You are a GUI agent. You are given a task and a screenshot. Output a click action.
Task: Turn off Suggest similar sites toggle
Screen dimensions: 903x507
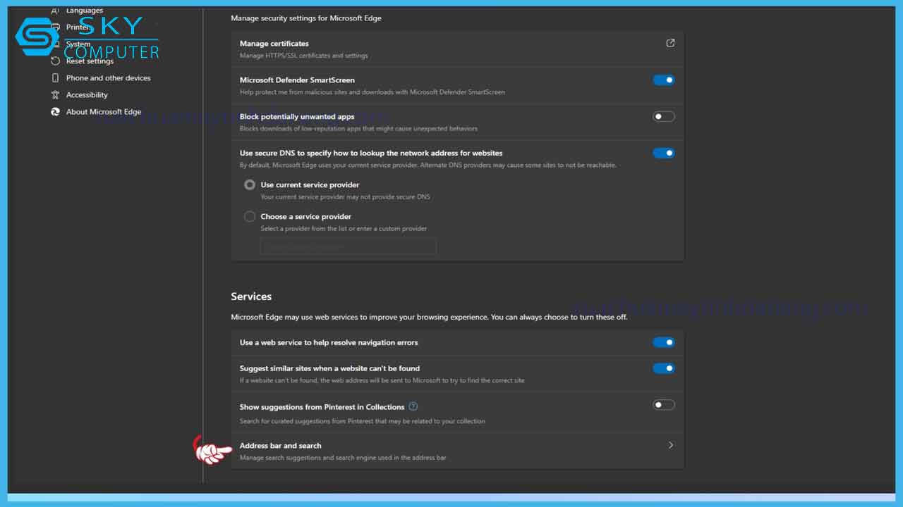pos(664,368)
